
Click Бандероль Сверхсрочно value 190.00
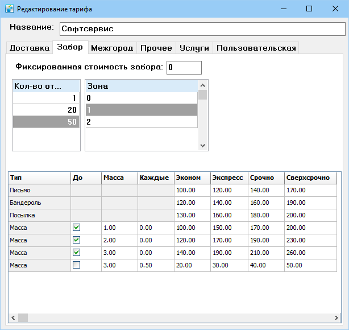point(311,203)
